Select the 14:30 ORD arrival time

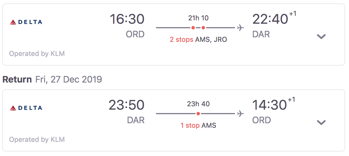[269, 105]
